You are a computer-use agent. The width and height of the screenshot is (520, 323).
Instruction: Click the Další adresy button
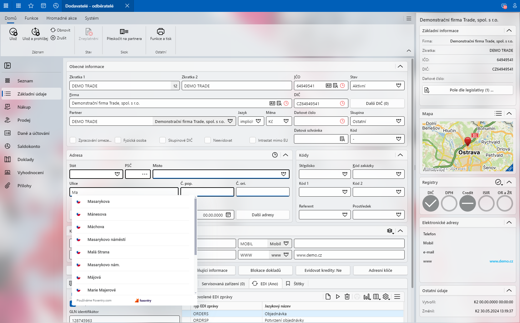(263, 215)
